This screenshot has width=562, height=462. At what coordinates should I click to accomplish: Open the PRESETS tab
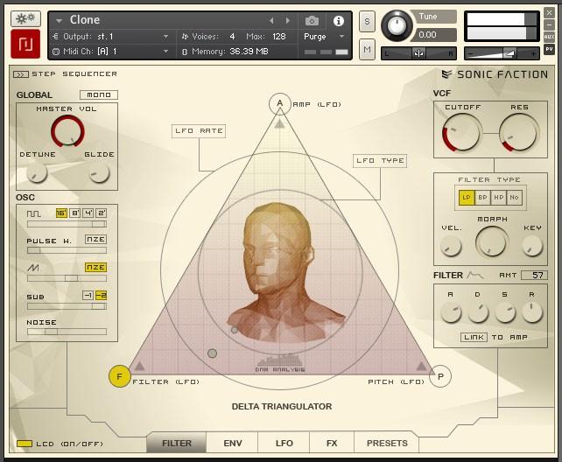click(387, 444)
